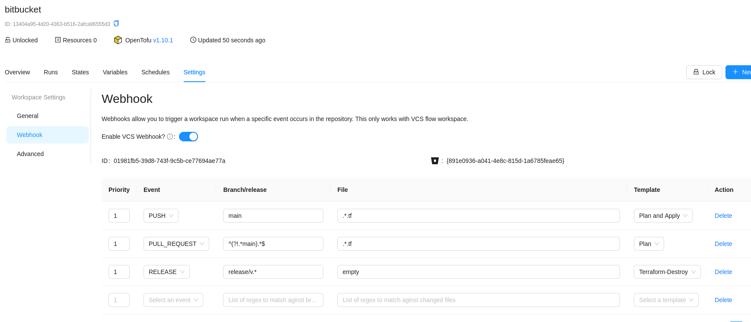Click the clock icon beside Updated time
This screenshot has height=322, width=751.
193,40
